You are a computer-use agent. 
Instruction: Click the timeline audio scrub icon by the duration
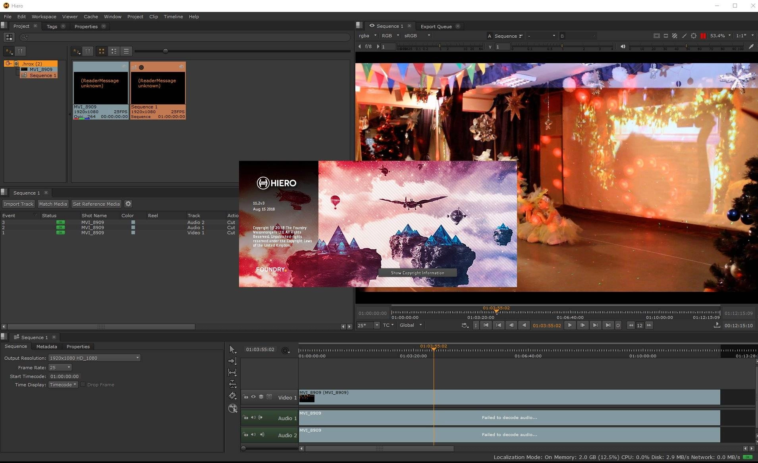(717, 325)
